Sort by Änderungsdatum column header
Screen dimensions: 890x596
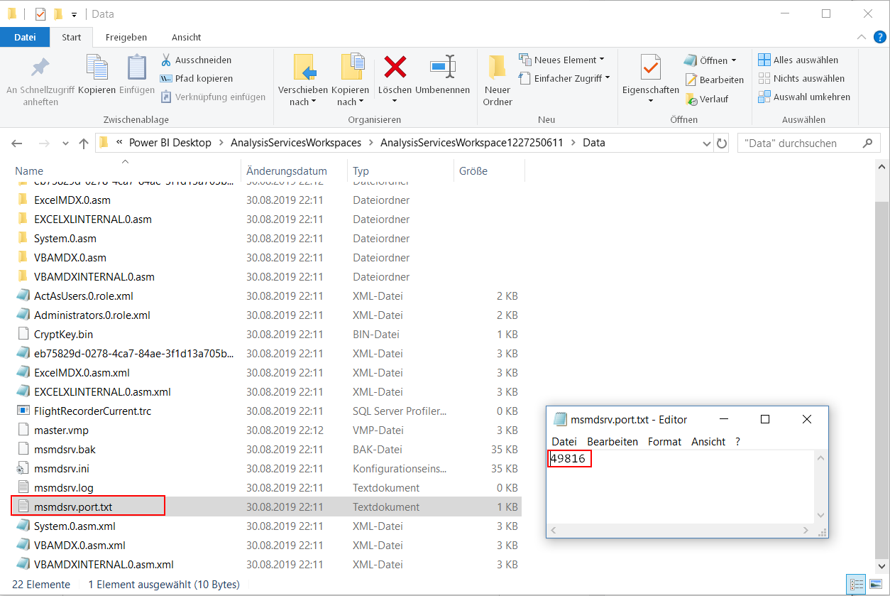287,170
